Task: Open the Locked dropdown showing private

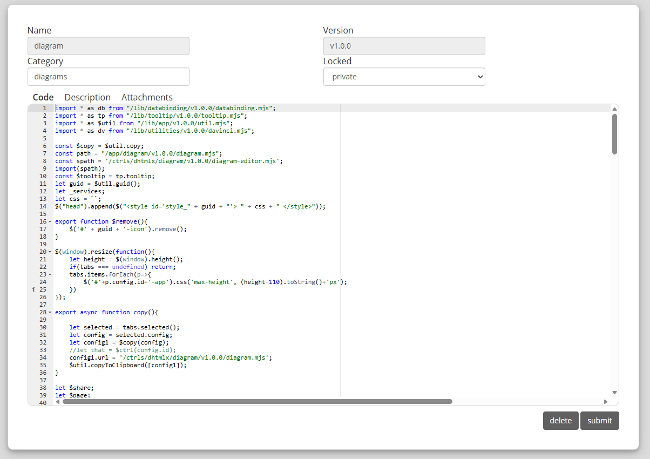Action: click(x=404, y=77)
